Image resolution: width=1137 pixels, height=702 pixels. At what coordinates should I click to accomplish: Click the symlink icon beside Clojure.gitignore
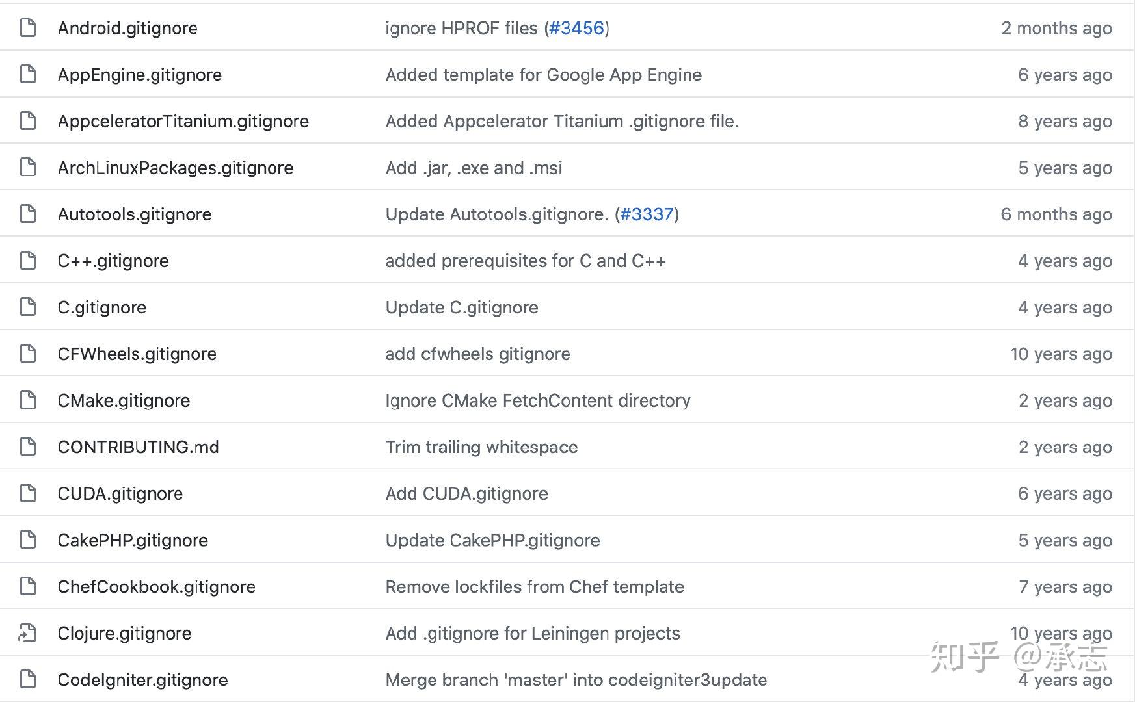(x=28, y=633)
